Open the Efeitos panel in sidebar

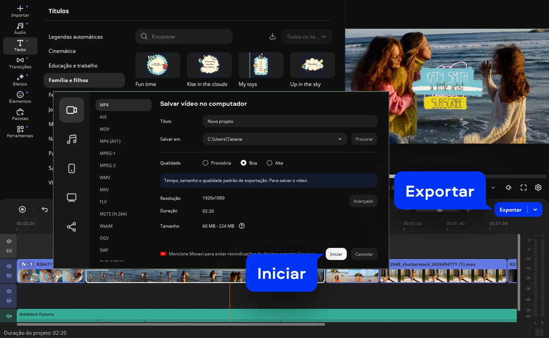click(x=20, y=80)
